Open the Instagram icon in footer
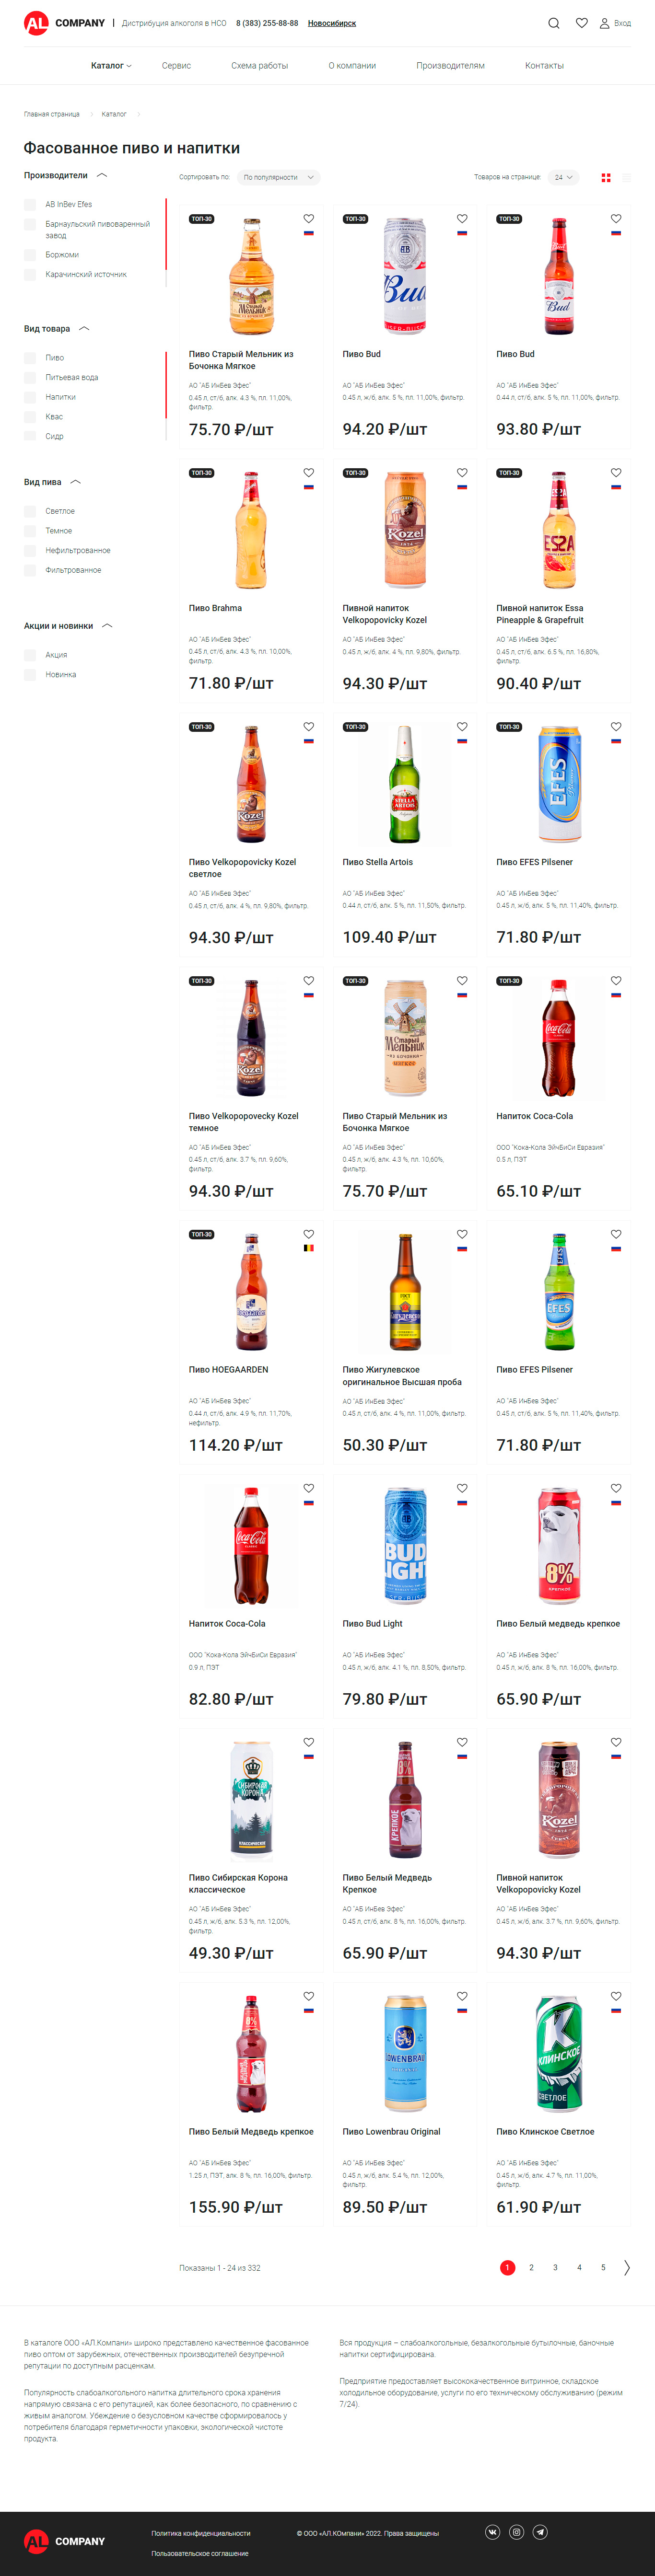Image resolution: width=655 pixels, height=2576 pixels. coord(517,2532)
